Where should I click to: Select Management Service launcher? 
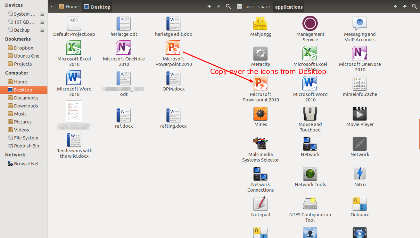click(x=310, y=23)
